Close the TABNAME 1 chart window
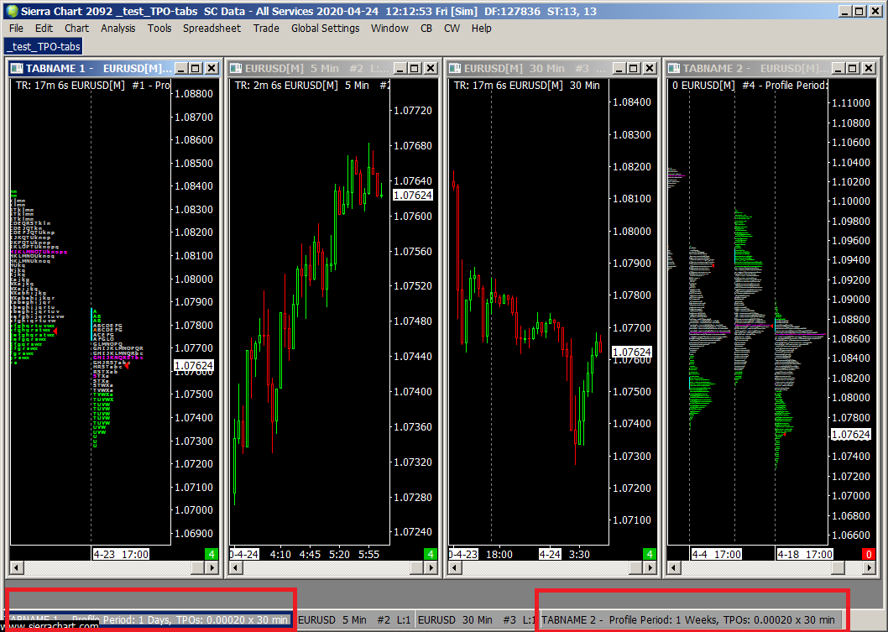This screenshot has height=632, width=888. pos(212,69)
